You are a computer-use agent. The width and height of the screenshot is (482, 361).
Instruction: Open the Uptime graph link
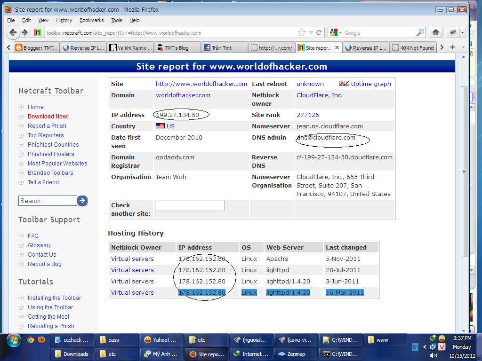click(371, 84)
